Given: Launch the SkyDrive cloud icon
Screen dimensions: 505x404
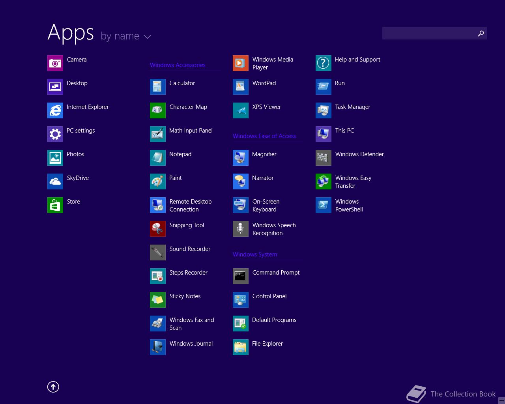Looking at the screenshot, I should pyautogui.click(x=55, y=181).
